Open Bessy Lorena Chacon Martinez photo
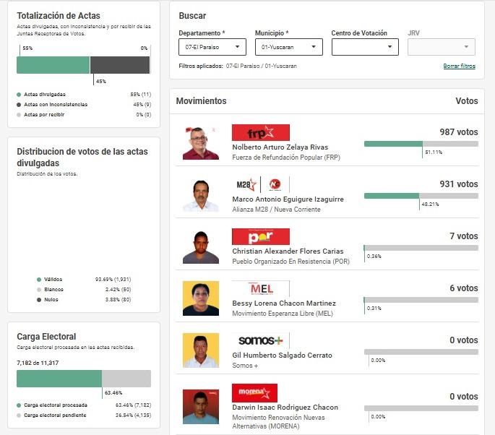 (201, 298)
